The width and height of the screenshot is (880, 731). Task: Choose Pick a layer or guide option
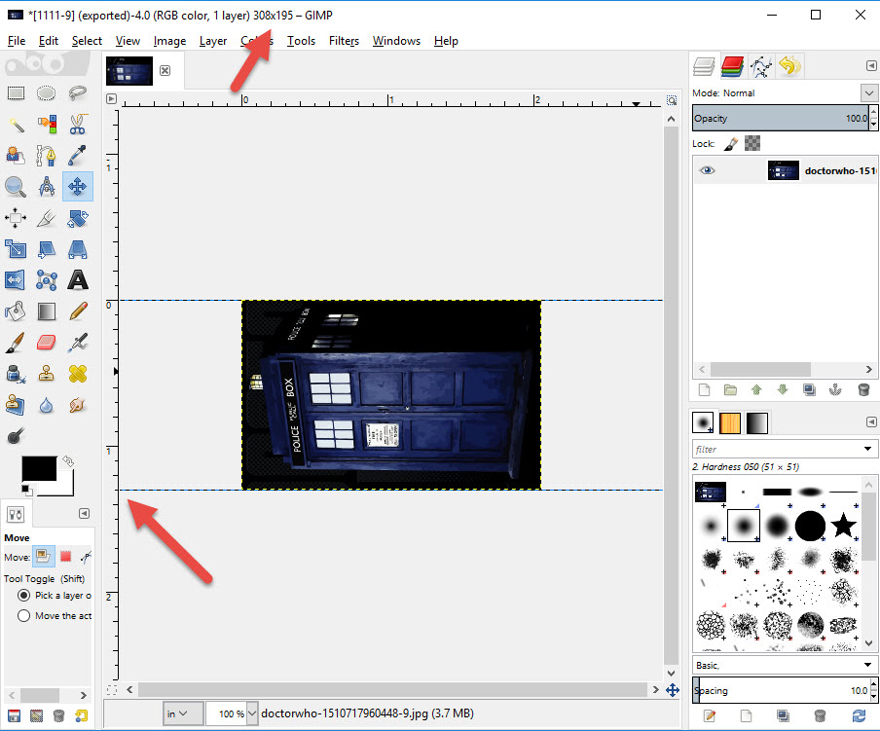[23, 596]
